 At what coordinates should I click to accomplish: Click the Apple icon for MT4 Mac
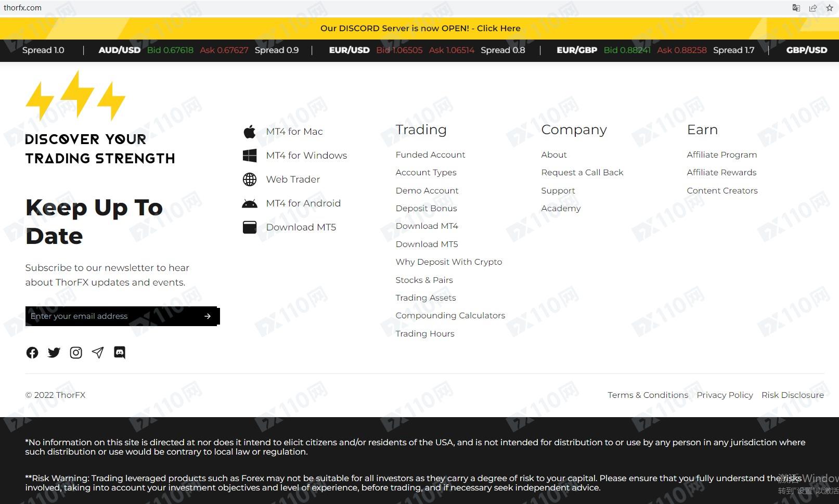(x=250, y=132)
